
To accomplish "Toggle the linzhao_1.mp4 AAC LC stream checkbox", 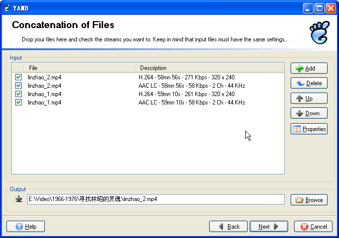I will coord(19,102).
